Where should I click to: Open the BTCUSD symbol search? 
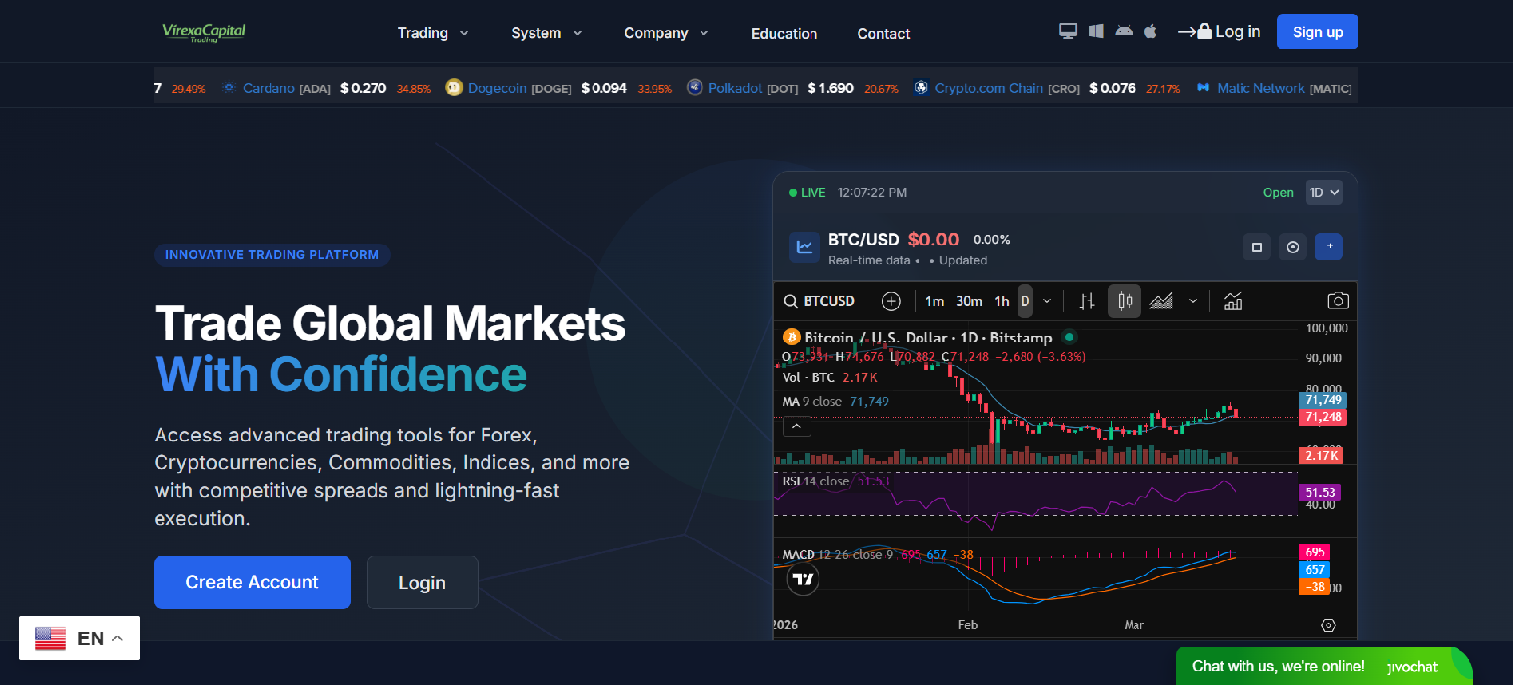coord(819,301)
